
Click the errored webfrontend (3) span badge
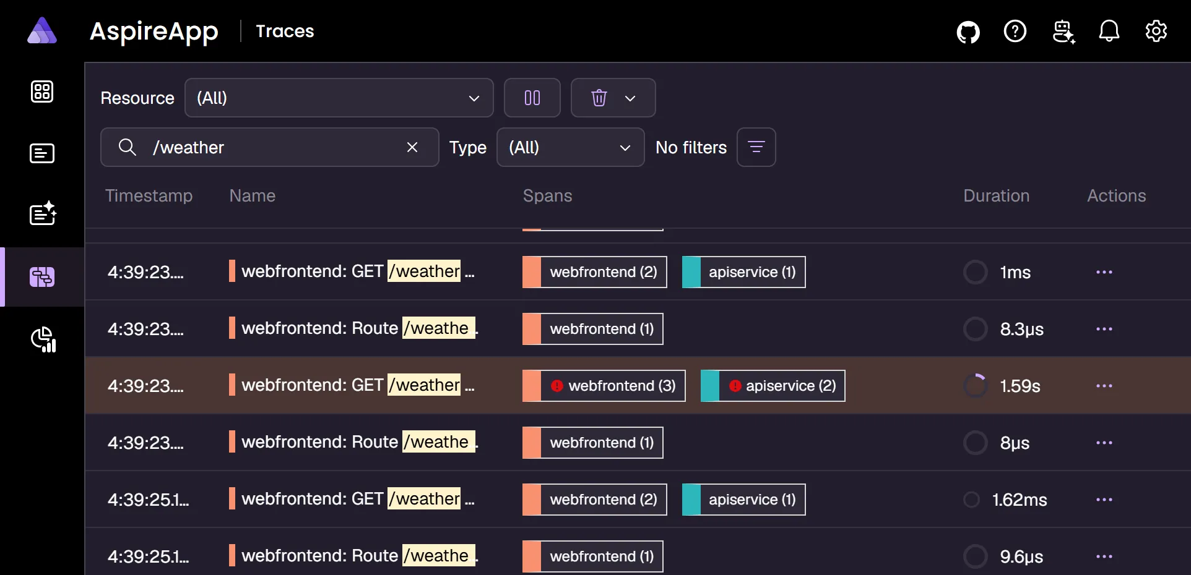pos(604,386)
